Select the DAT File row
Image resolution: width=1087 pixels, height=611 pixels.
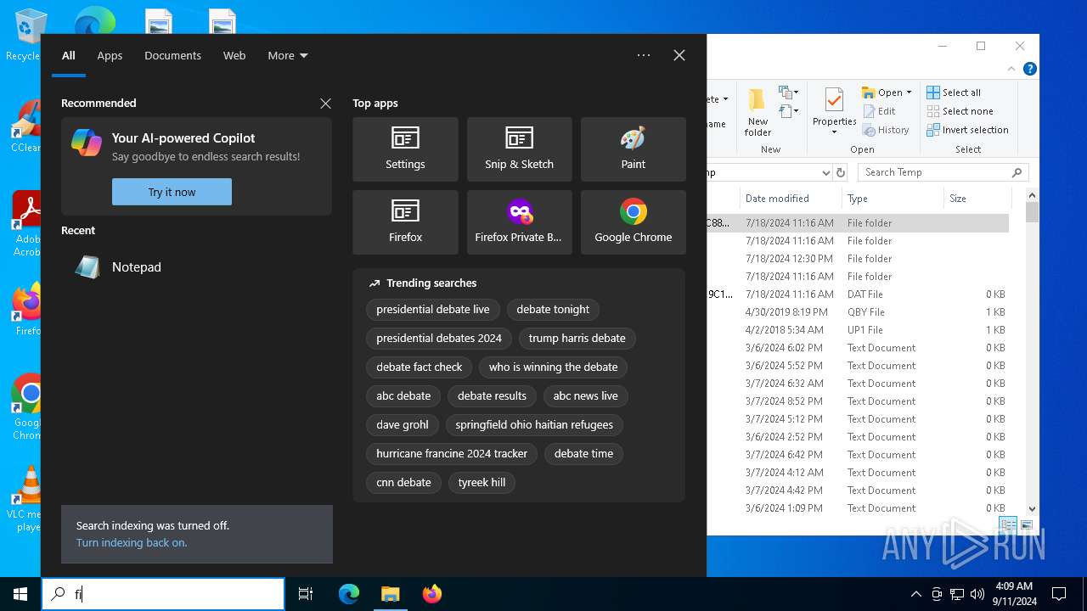[x=858, y=294]
